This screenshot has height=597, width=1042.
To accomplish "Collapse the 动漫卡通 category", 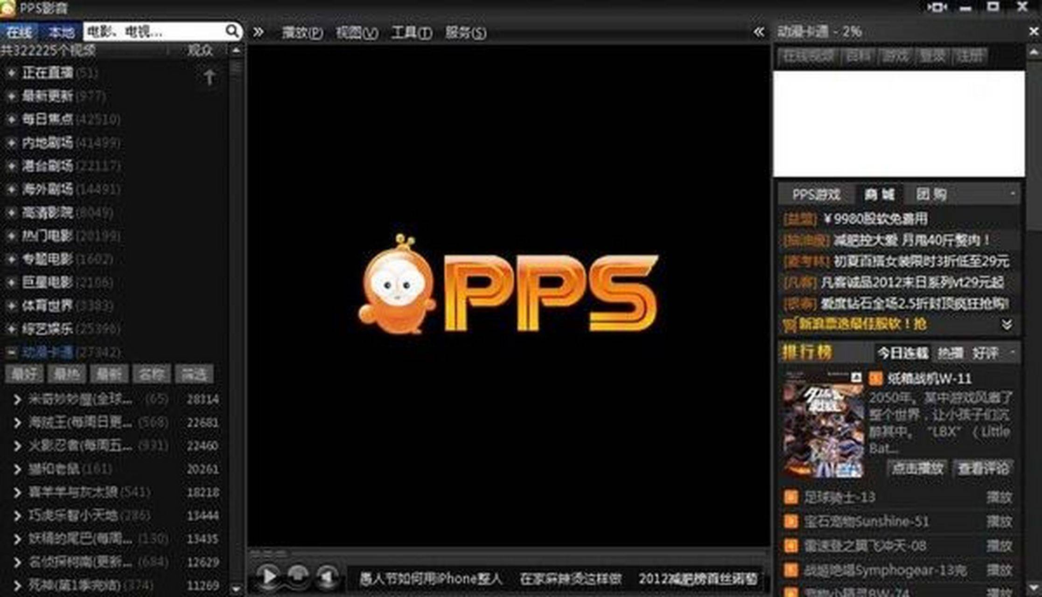I will coord(11,352).
